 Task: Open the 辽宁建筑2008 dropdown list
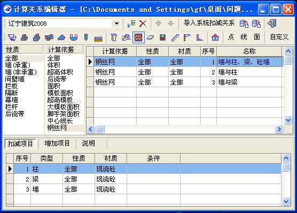click(x=116, y=24)
